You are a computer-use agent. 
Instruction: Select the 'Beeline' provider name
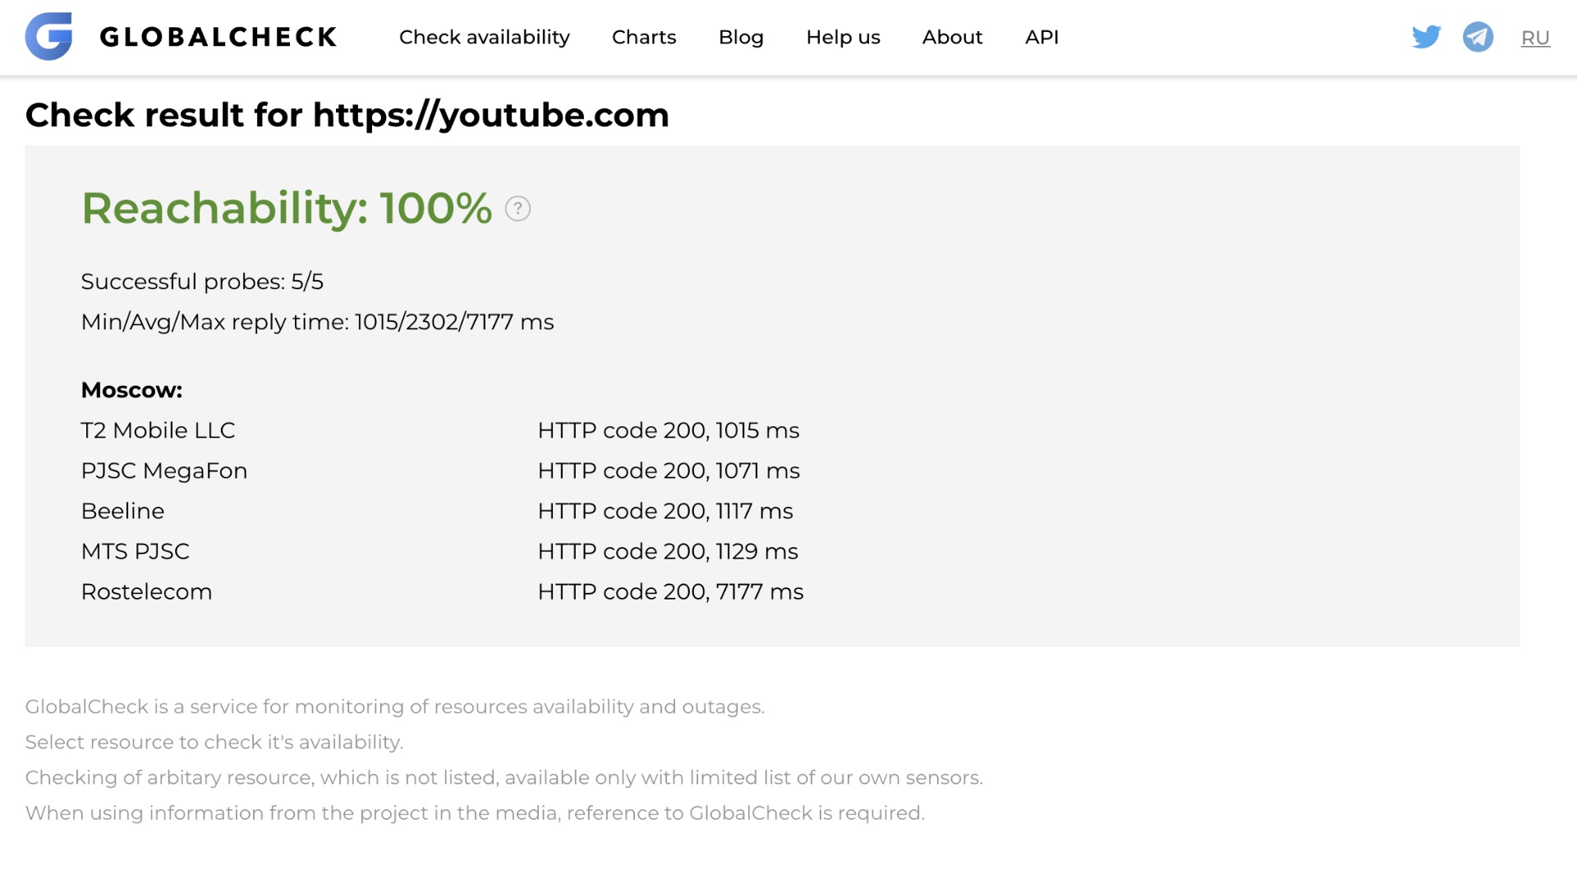point(122,511)
